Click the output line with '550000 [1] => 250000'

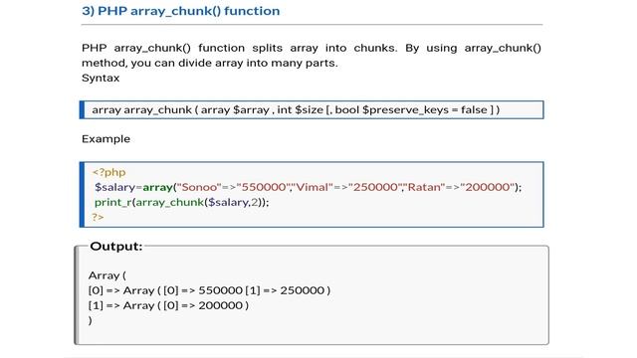[x=209, y=290]
